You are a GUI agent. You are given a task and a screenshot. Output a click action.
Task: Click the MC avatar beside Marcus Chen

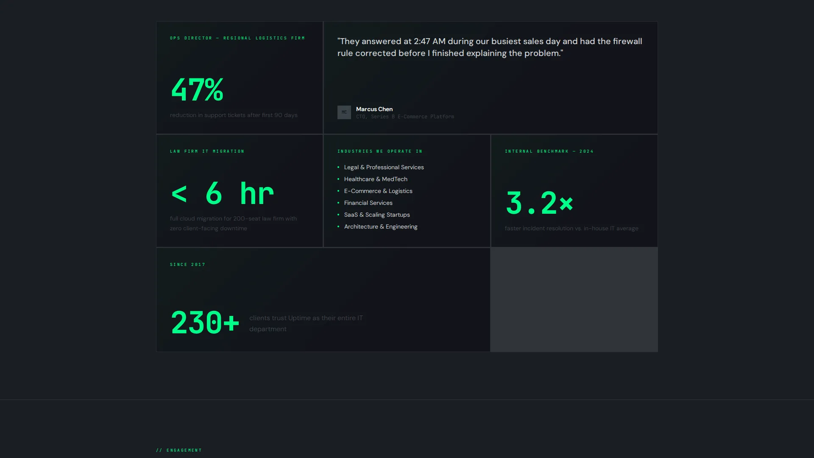(344, 112)
